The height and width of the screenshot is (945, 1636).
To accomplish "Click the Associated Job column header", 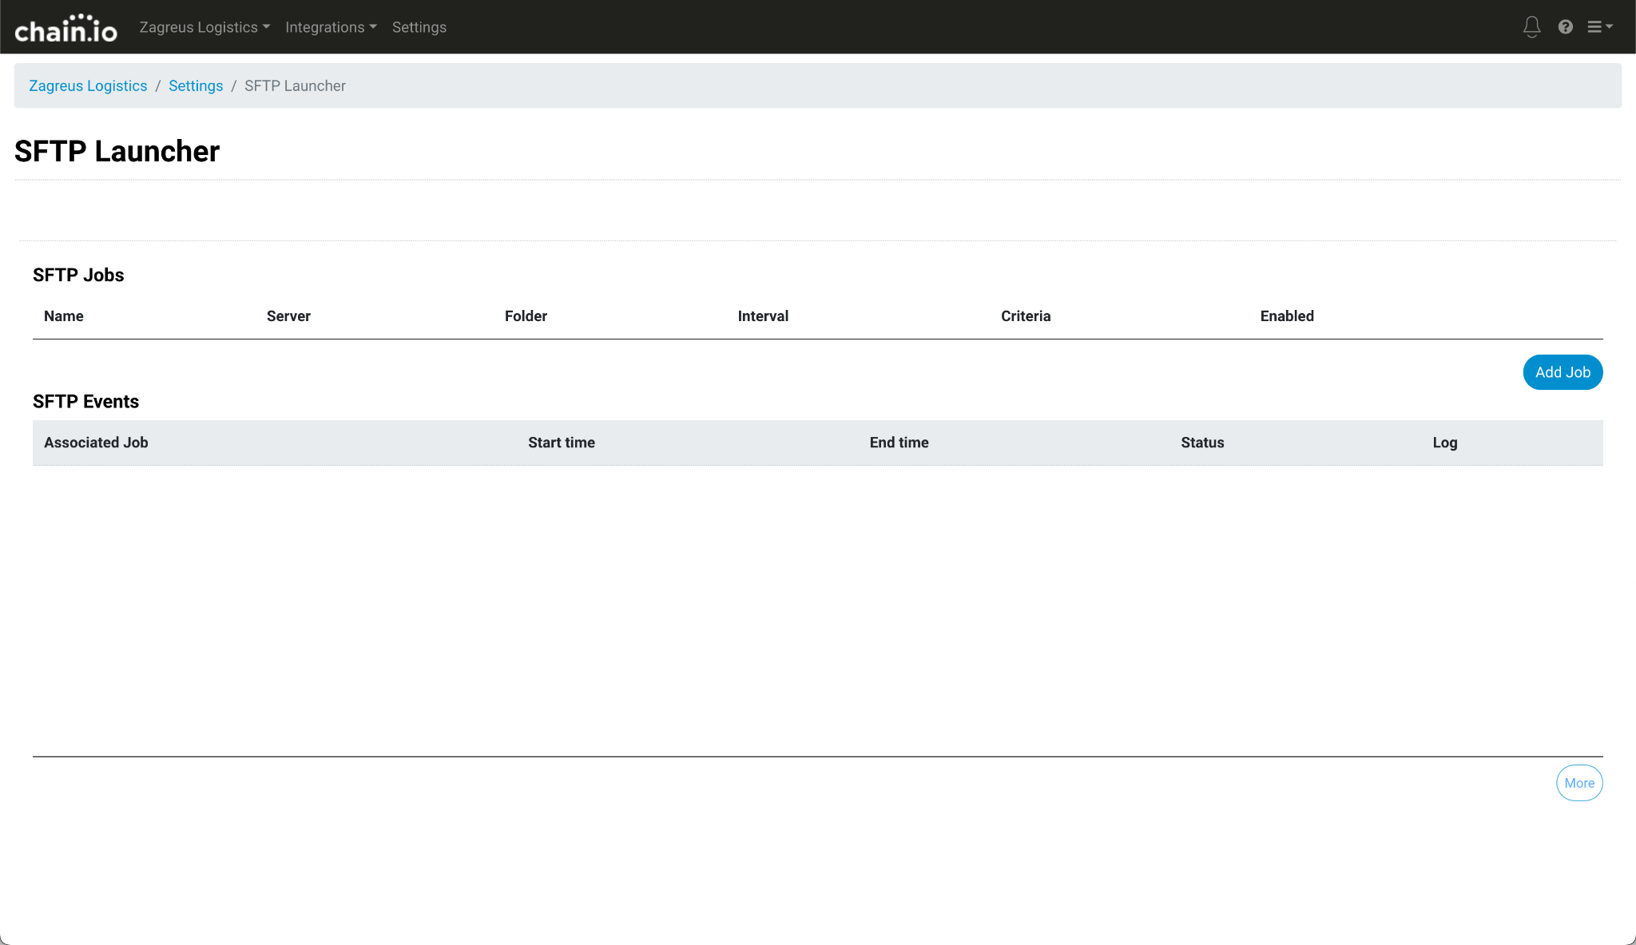I will (x=96, y=443).
